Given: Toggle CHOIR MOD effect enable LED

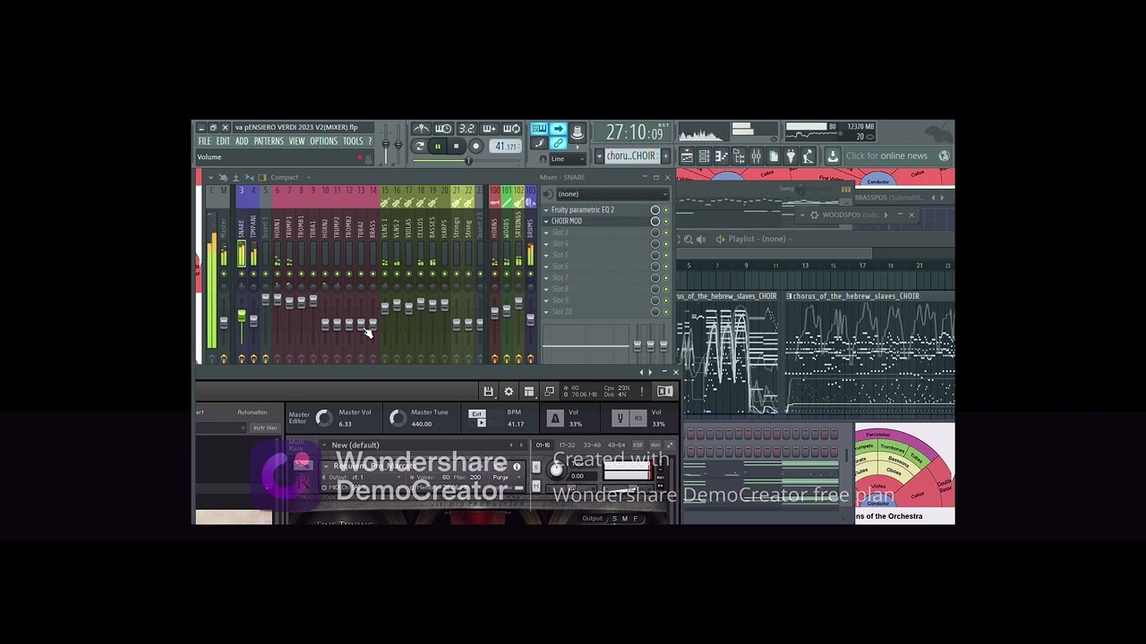Looking at the screenshot, I should tap(665, 221).
